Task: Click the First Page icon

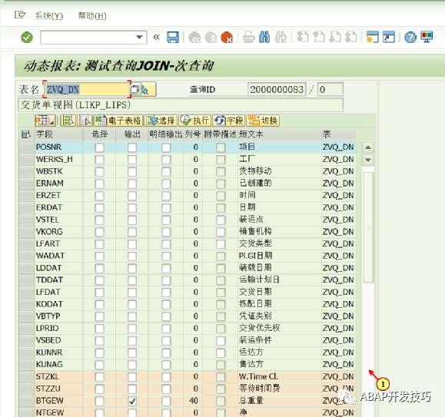Action: click(303, 37)
